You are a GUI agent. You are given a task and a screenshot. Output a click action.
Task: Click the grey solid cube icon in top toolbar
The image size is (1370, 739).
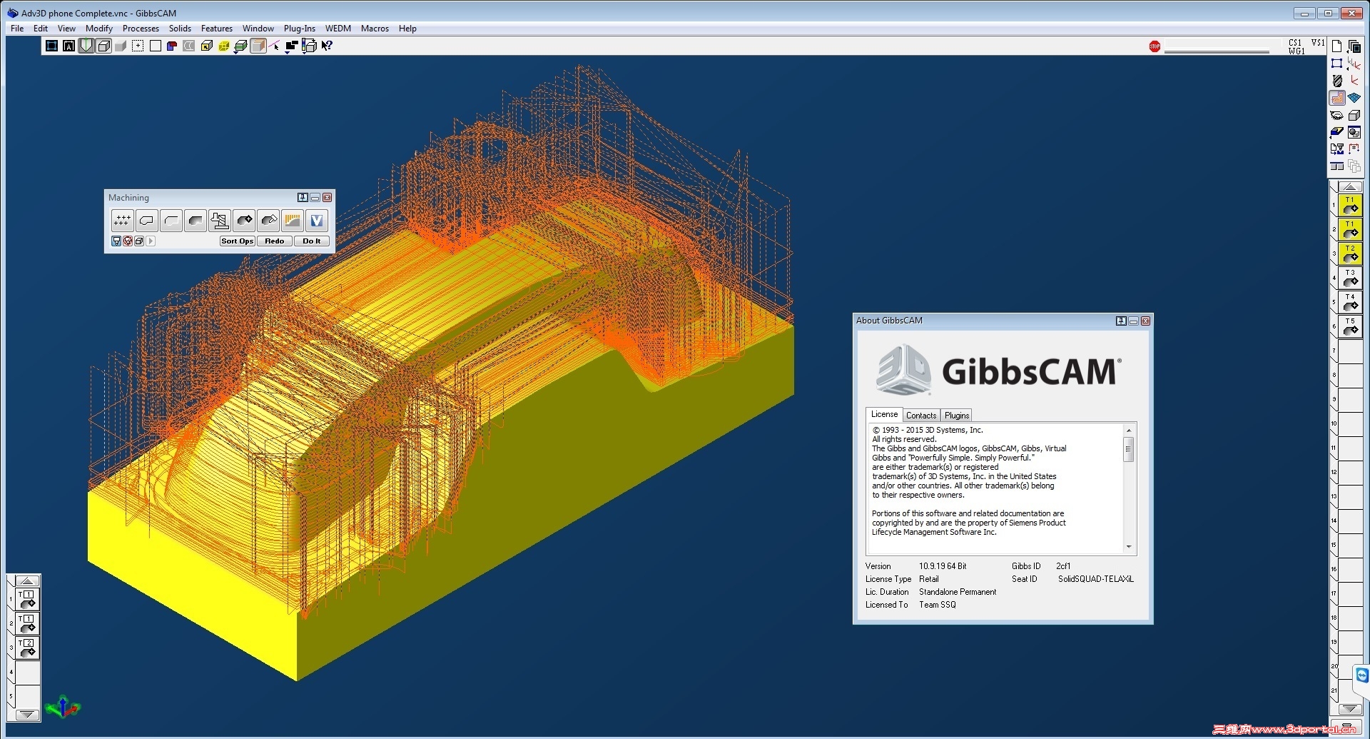(x=121, y=46)
